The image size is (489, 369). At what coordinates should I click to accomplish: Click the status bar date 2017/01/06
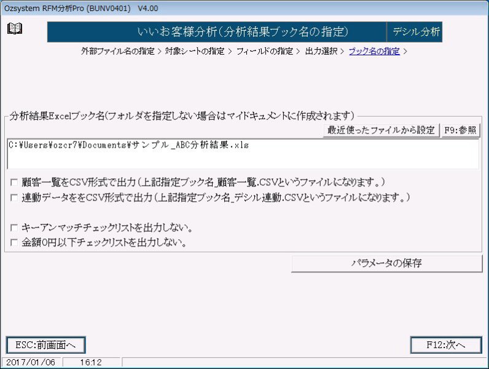(x=31, y=362)
